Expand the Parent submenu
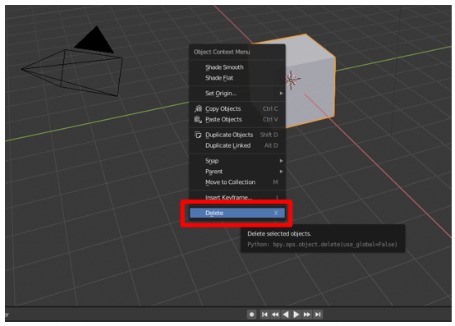 (x=237, y=172)
